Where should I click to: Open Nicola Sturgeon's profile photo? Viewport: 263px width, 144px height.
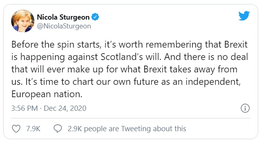[23, 21]
